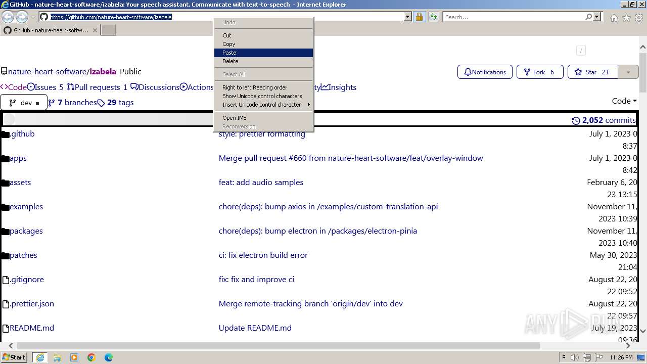
Task: Open the assets folder
Action: (20, 182)
